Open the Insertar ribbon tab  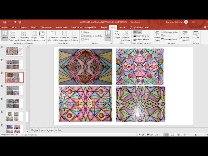click(x=24, y=27)
